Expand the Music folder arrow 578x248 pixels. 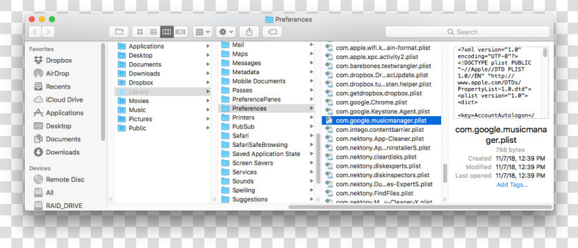(208, 110)
